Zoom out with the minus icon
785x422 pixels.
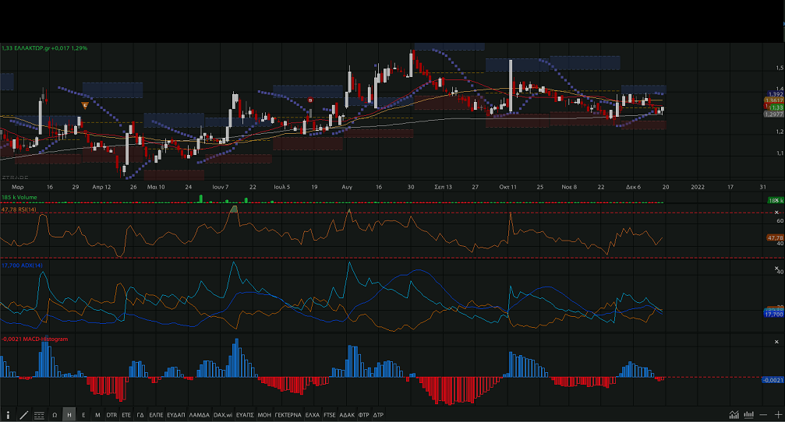pyautogui.click(x=764, y=415)
